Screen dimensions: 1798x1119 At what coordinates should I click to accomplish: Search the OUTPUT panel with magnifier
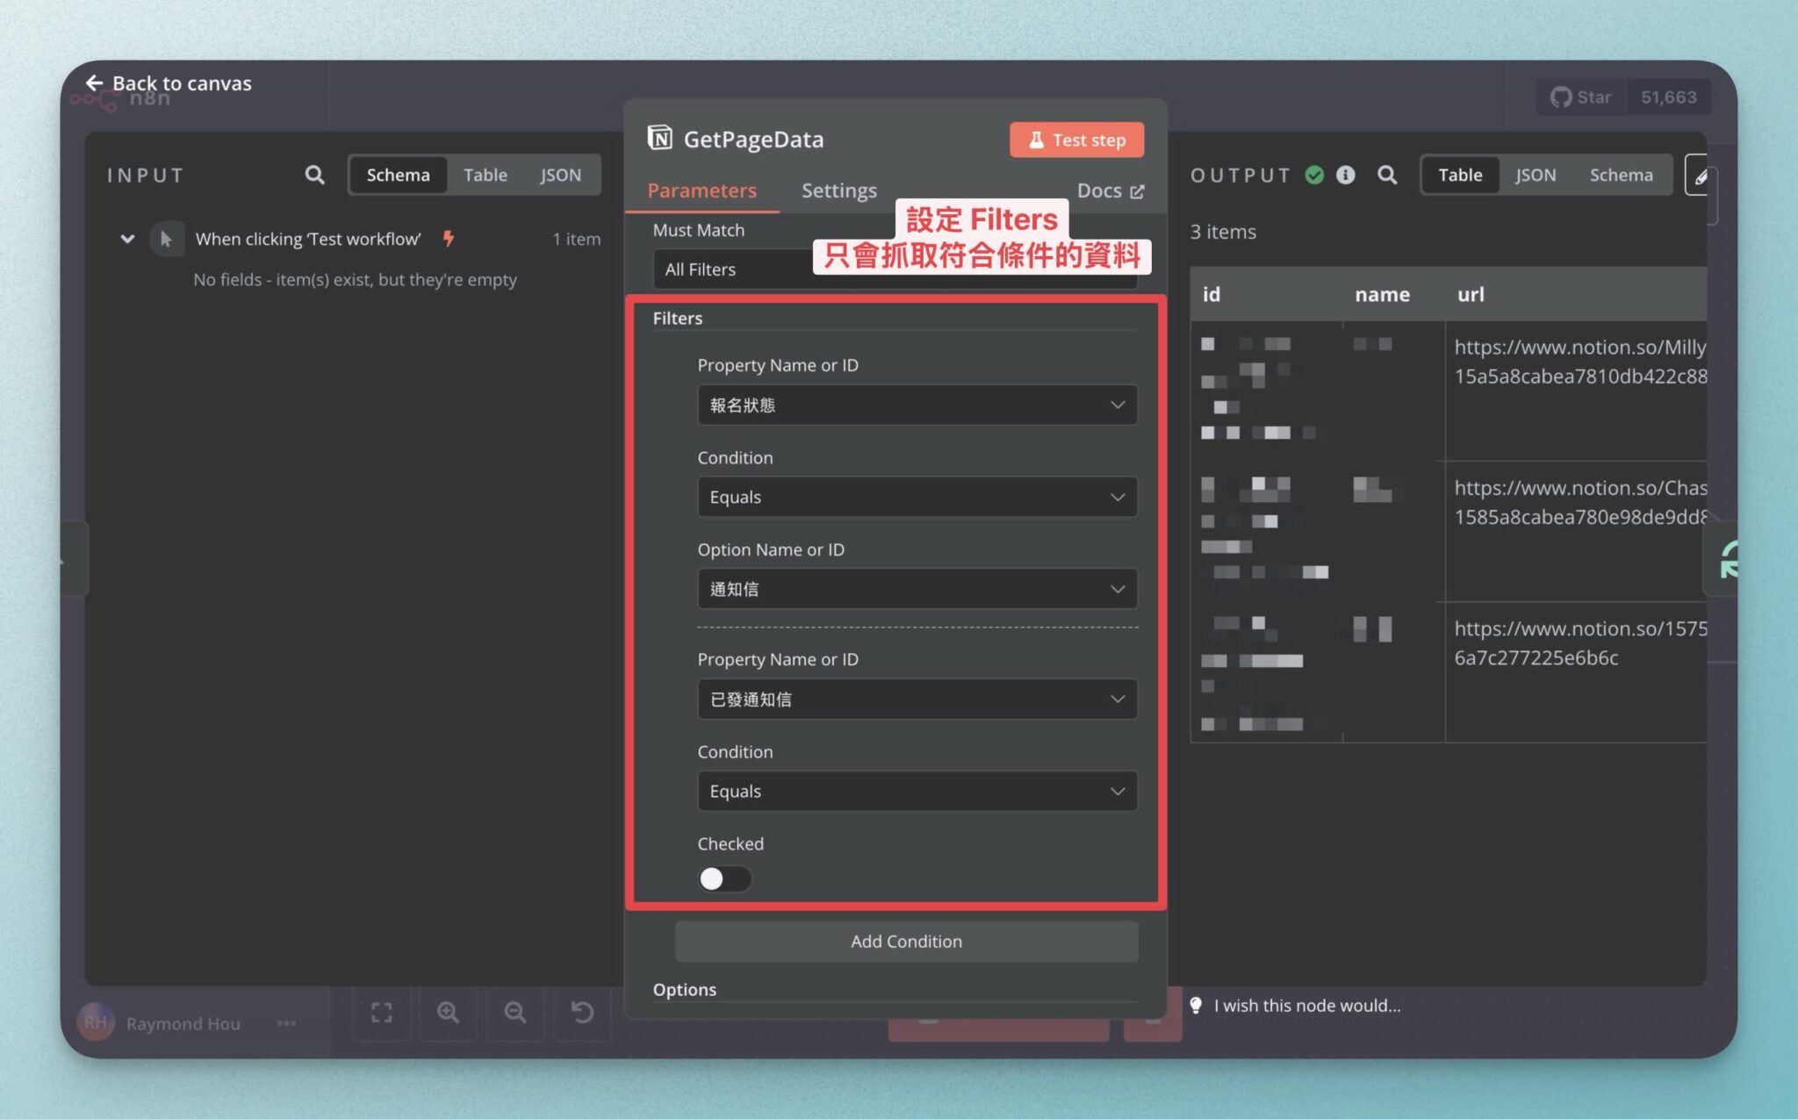1387,175
